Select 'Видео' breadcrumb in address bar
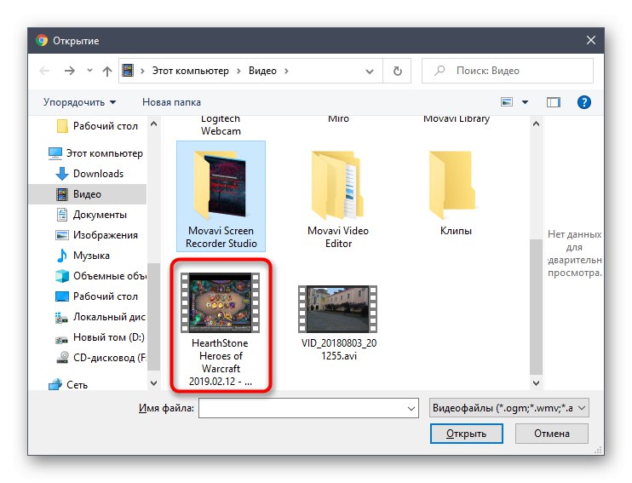 262,71
